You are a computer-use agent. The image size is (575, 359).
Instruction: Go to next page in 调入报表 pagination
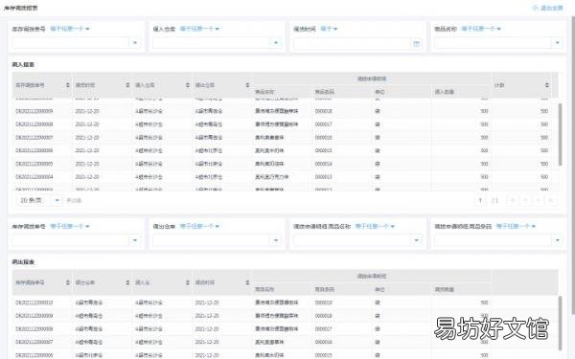click(538, 200)
